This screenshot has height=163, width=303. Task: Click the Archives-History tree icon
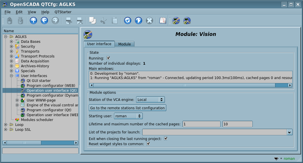pos(17,66)
